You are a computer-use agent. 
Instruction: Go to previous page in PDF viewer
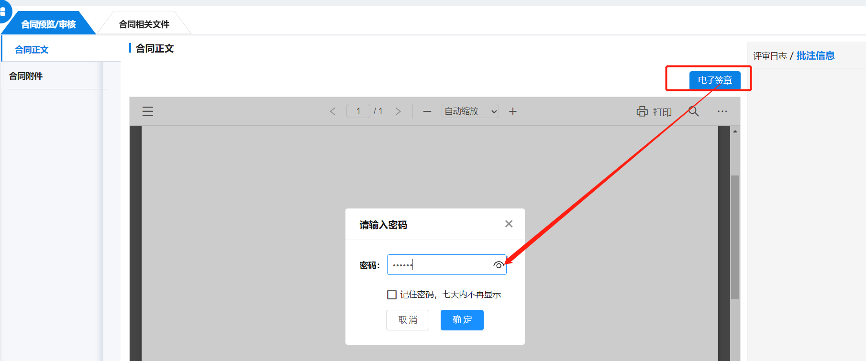coord(333,111)
